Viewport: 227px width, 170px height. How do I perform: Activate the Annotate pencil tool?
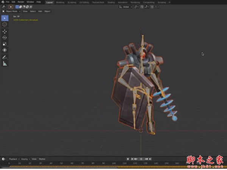point(5,57)
